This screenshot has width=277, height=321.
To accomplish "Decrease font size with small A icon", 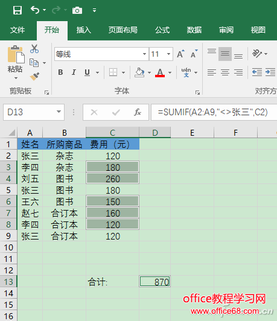I will click(x=194, y=54).
